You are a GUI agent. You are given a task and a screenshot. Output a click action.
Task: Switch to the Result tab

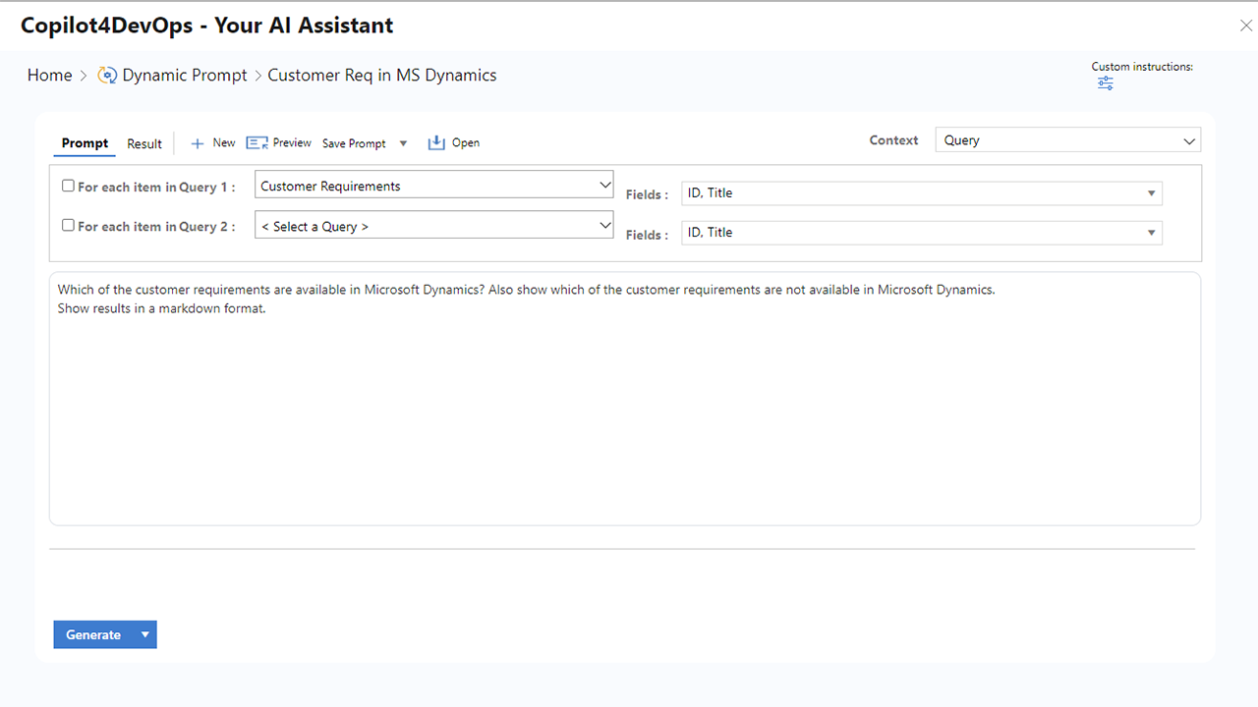point(144,143)
